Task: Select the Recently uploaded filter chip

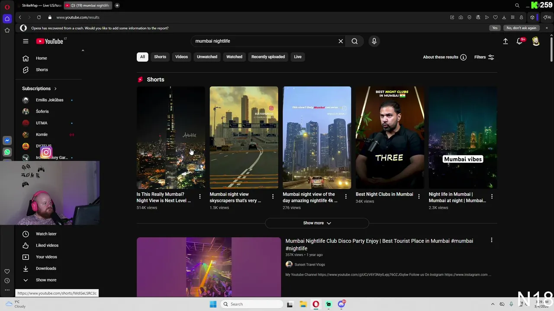Action: click(x=268, y=57)
